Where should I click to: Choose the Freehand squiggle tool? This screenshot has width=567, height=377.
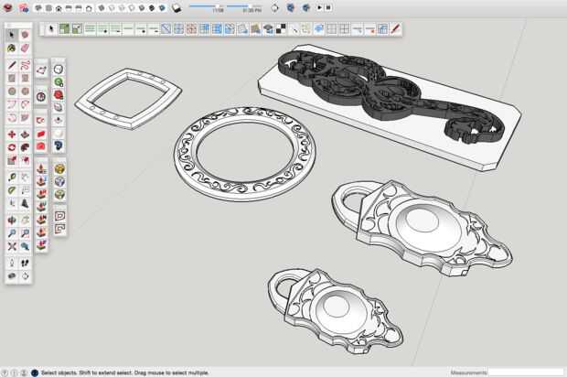[25, 65]
